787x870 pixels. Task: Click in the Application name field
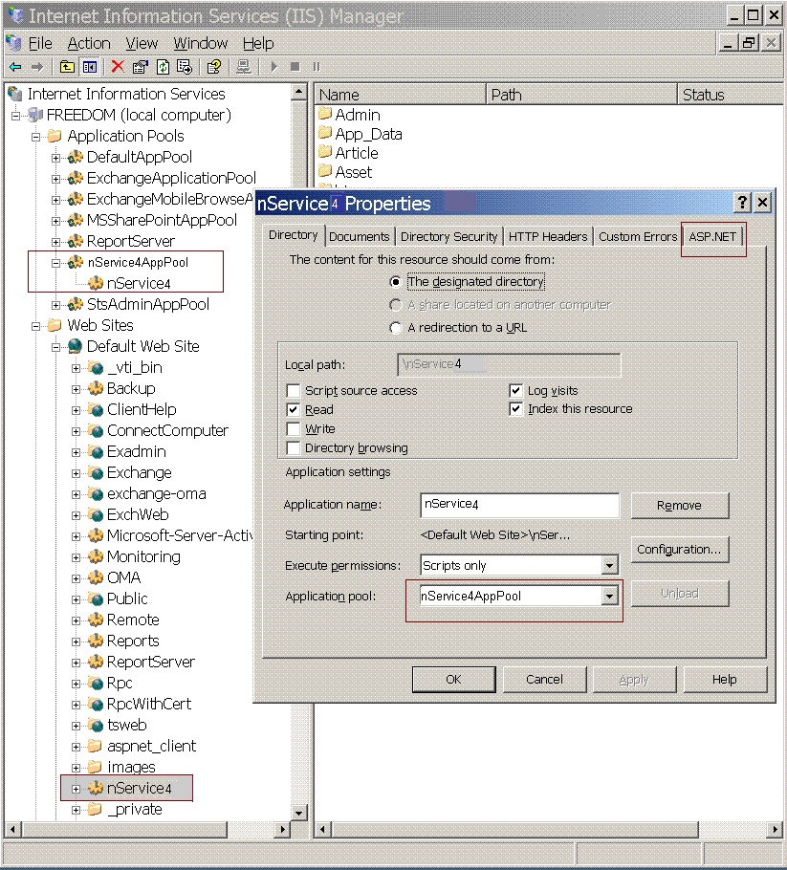(519, 505)
